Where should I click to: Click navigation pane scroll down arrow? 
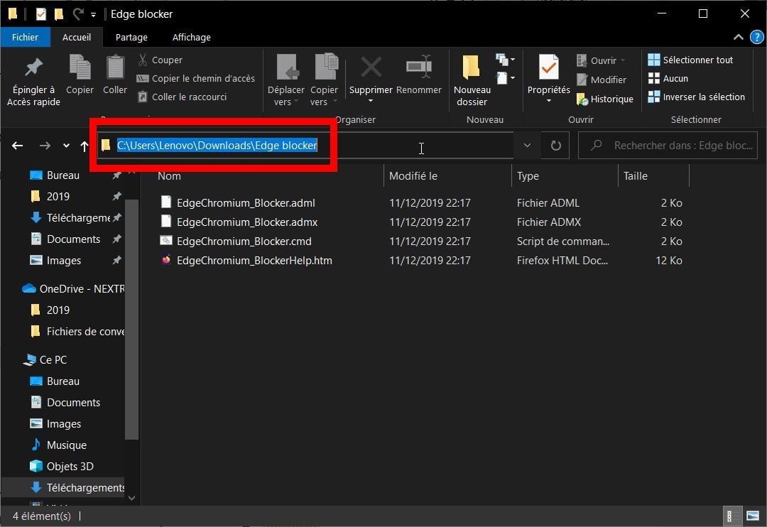tap(131, 498)
